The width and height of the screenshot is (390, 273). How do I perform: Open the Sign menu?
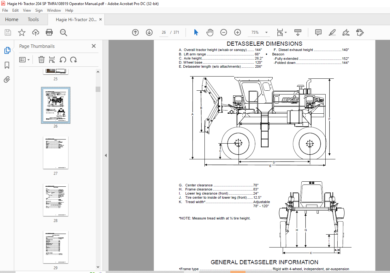[39, 10]
